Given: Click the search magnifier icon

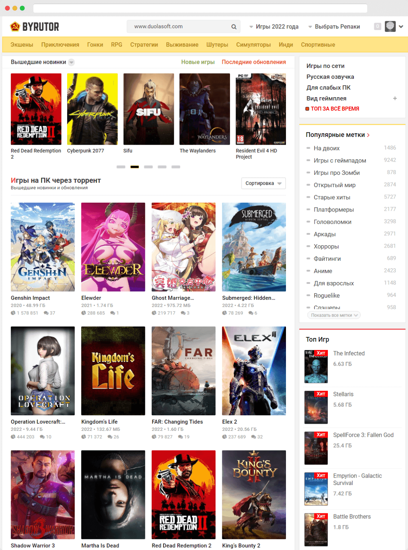Looking at the screenshot, I should (x=234, y=27).
